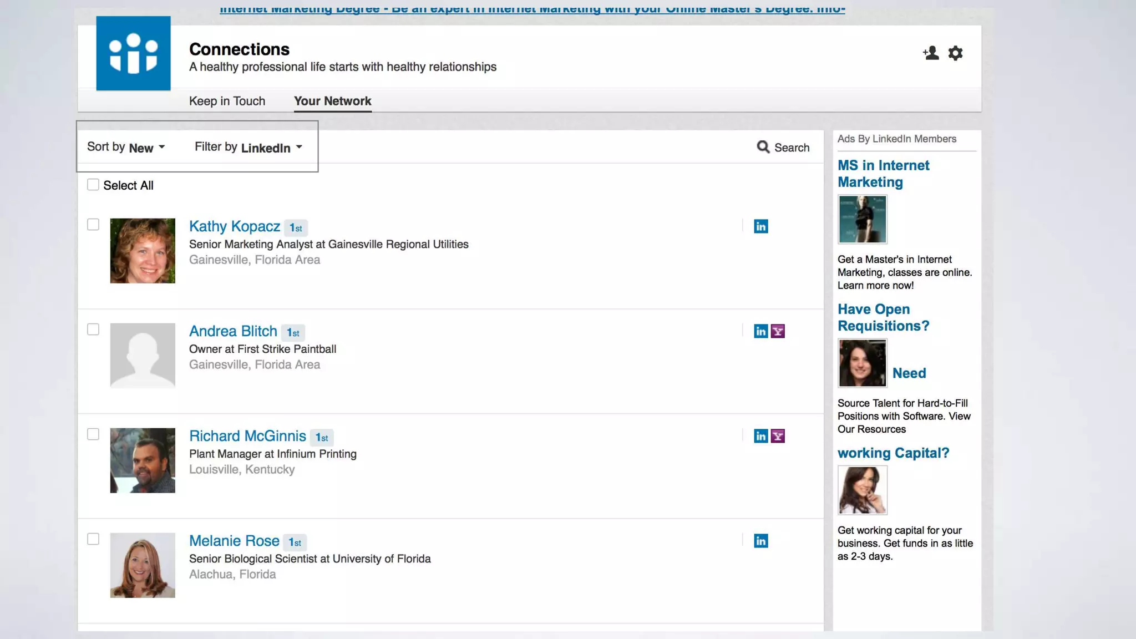This screenshot has width=1136, height=639.
Task: Select the Your Network tab
Action: tap(332, 101)
